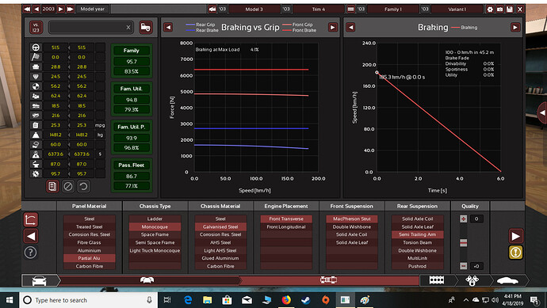Open the detailed stats clipboard icon
Viewport: 547px width, 308px height.
coord(52,186)
